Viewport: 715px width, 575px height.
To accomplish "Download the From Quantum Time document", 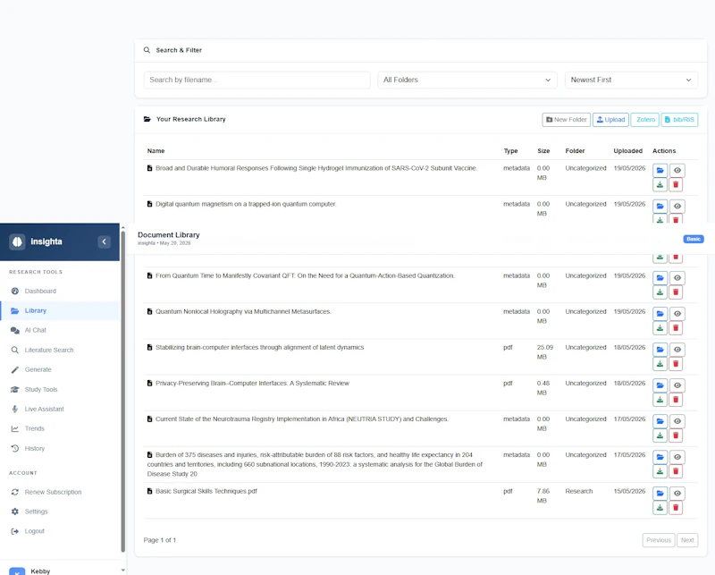I will (x=660, y=292).
